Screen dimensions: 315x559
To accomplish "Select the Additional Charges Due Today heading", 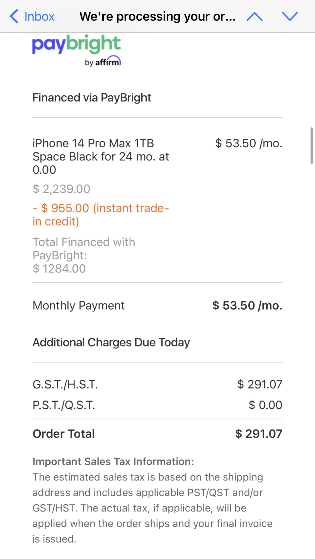I will click(x=111, y=342).
